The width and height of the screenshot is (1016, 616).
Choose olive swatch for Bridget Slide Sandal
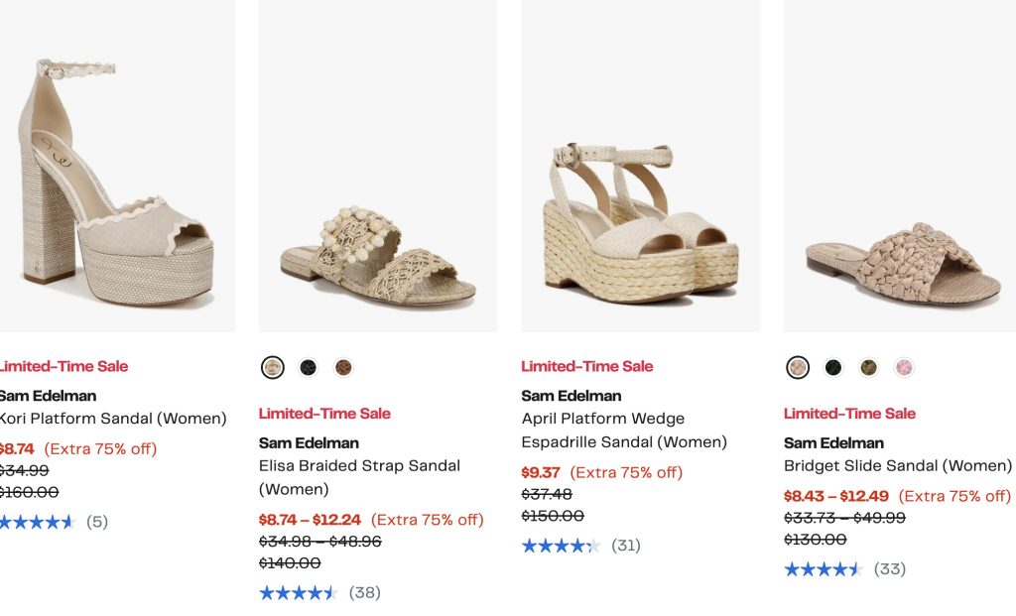[x=868, y=368]
